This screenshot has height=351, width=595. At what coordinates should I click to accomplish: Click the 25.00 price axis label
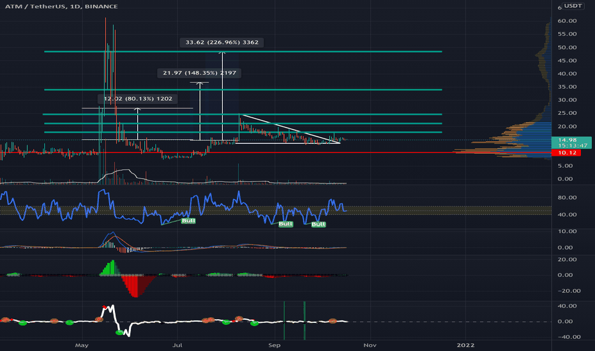coord(567,113)
